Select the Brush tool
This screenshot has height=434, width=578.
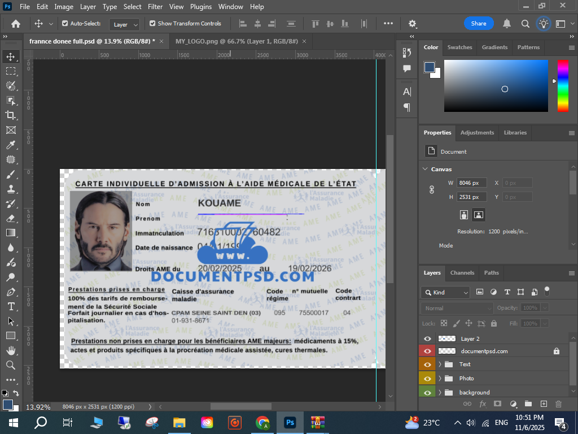pyautogui.click(x=11, y=174)
